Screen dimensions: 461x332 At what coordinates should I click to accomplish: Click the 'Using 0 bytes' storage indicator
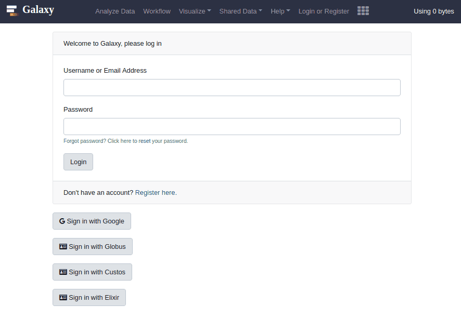(433, 11)
